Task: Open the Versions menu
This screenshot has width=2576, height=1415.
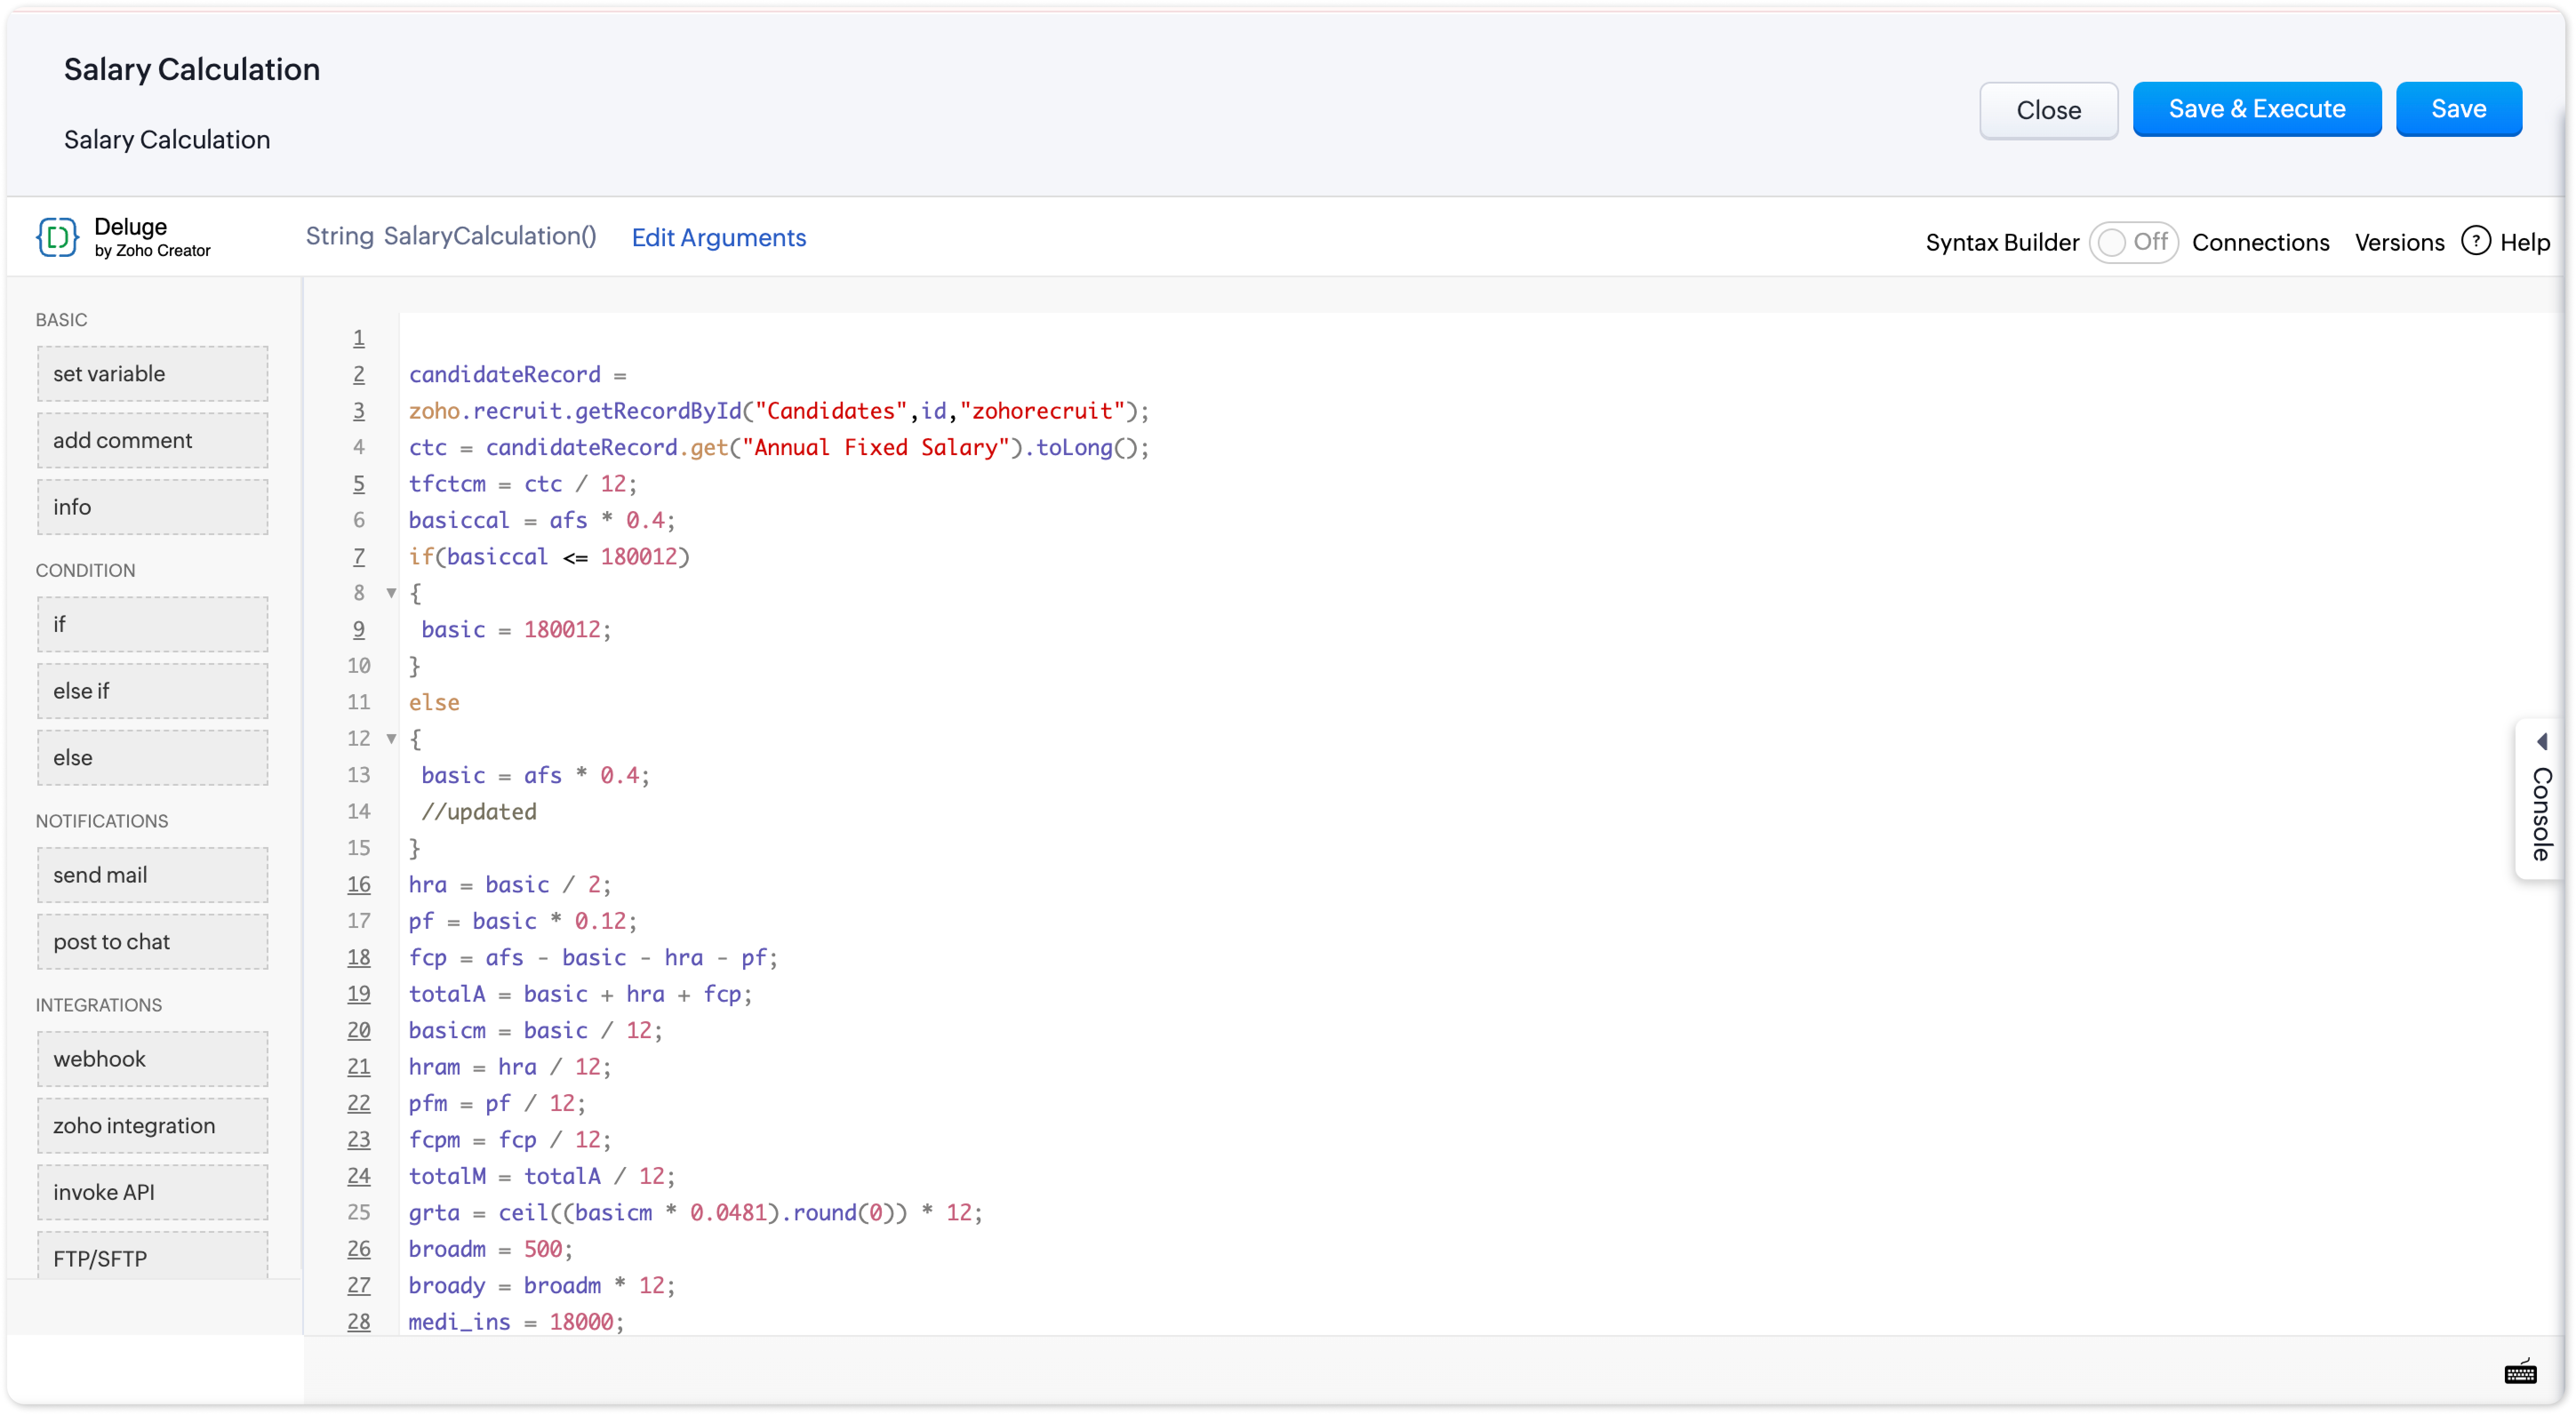Action: (x=2399, y=242)
